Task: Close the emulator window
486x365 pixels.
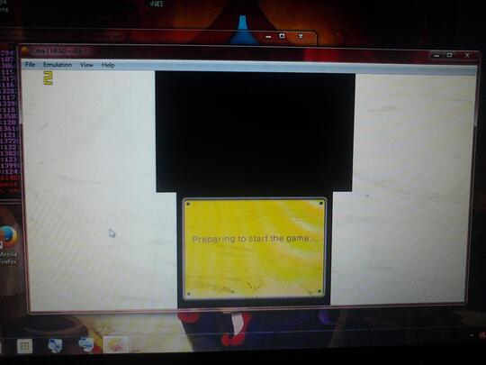Action: pyautogui.click(x=467, y=55)
